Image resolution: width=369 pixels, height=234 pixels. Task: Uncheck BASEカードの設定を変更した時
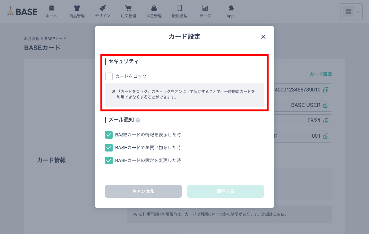(x=109, y=160)
